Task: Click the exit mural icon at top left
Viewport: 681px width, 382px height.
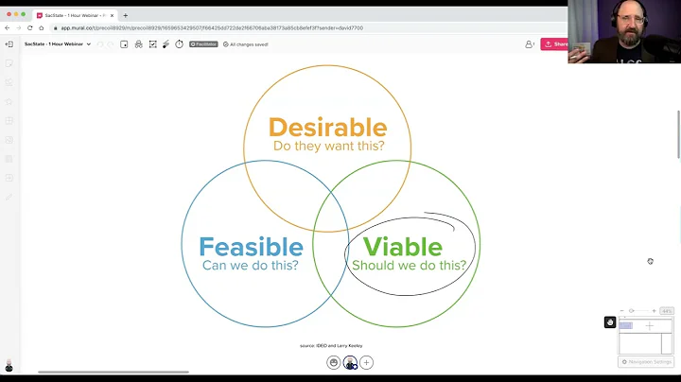Action: (9, 44)
